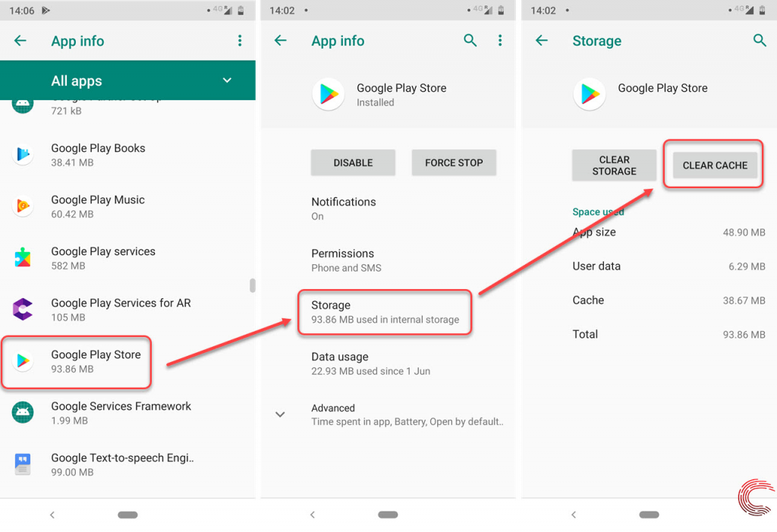Open the Google Text-to-speech Engine icon
Viewport: 777px width, 532px height.
tap(23, 464)
